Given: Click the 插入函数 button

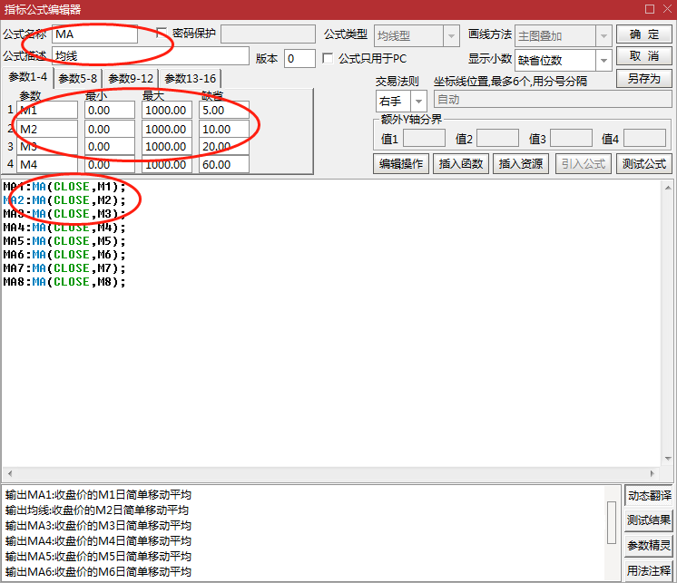Looking at the screenshot, I should [x=462, y=164].
